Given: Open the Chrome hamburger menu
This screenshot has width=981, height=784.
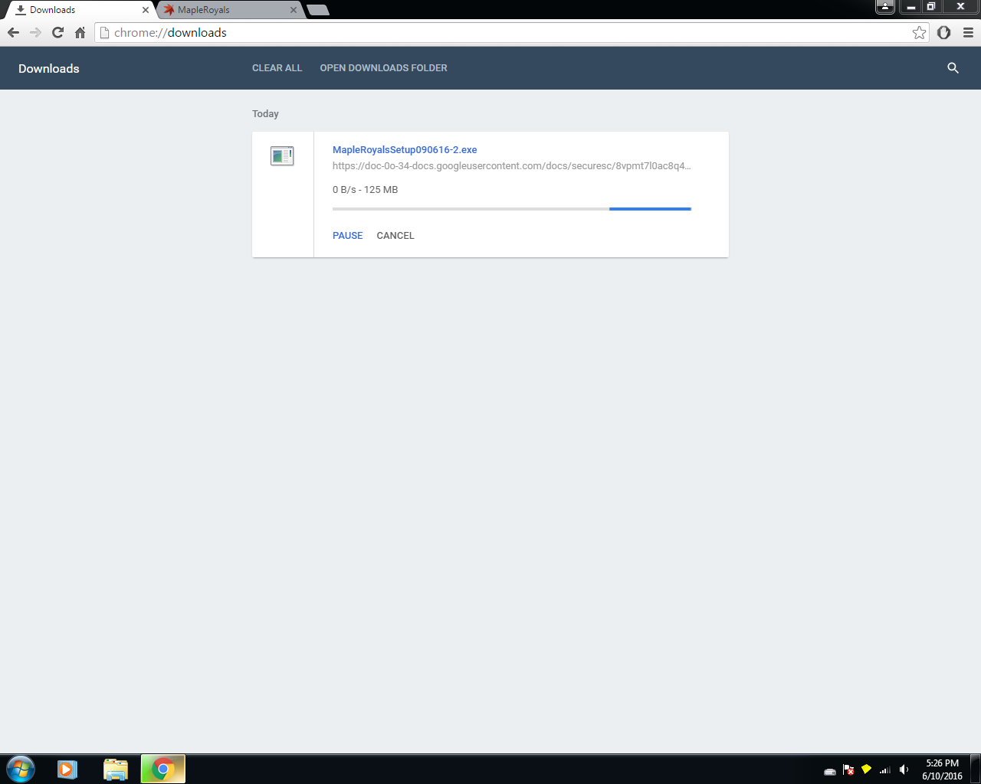Looking at the screenshot, I should tap(968, 32).
